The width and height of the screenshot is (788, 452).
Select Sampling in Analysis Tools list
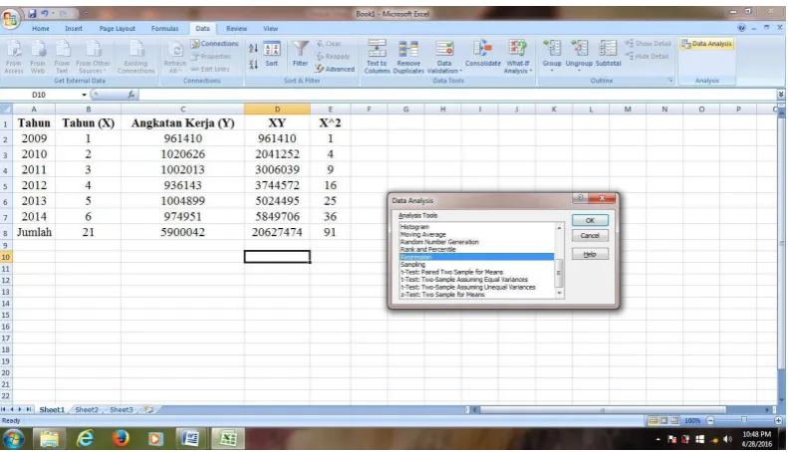[x=412, y=264]
